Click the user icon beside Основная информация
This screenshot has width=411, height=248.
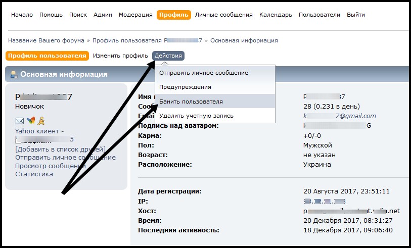[14, 74]
